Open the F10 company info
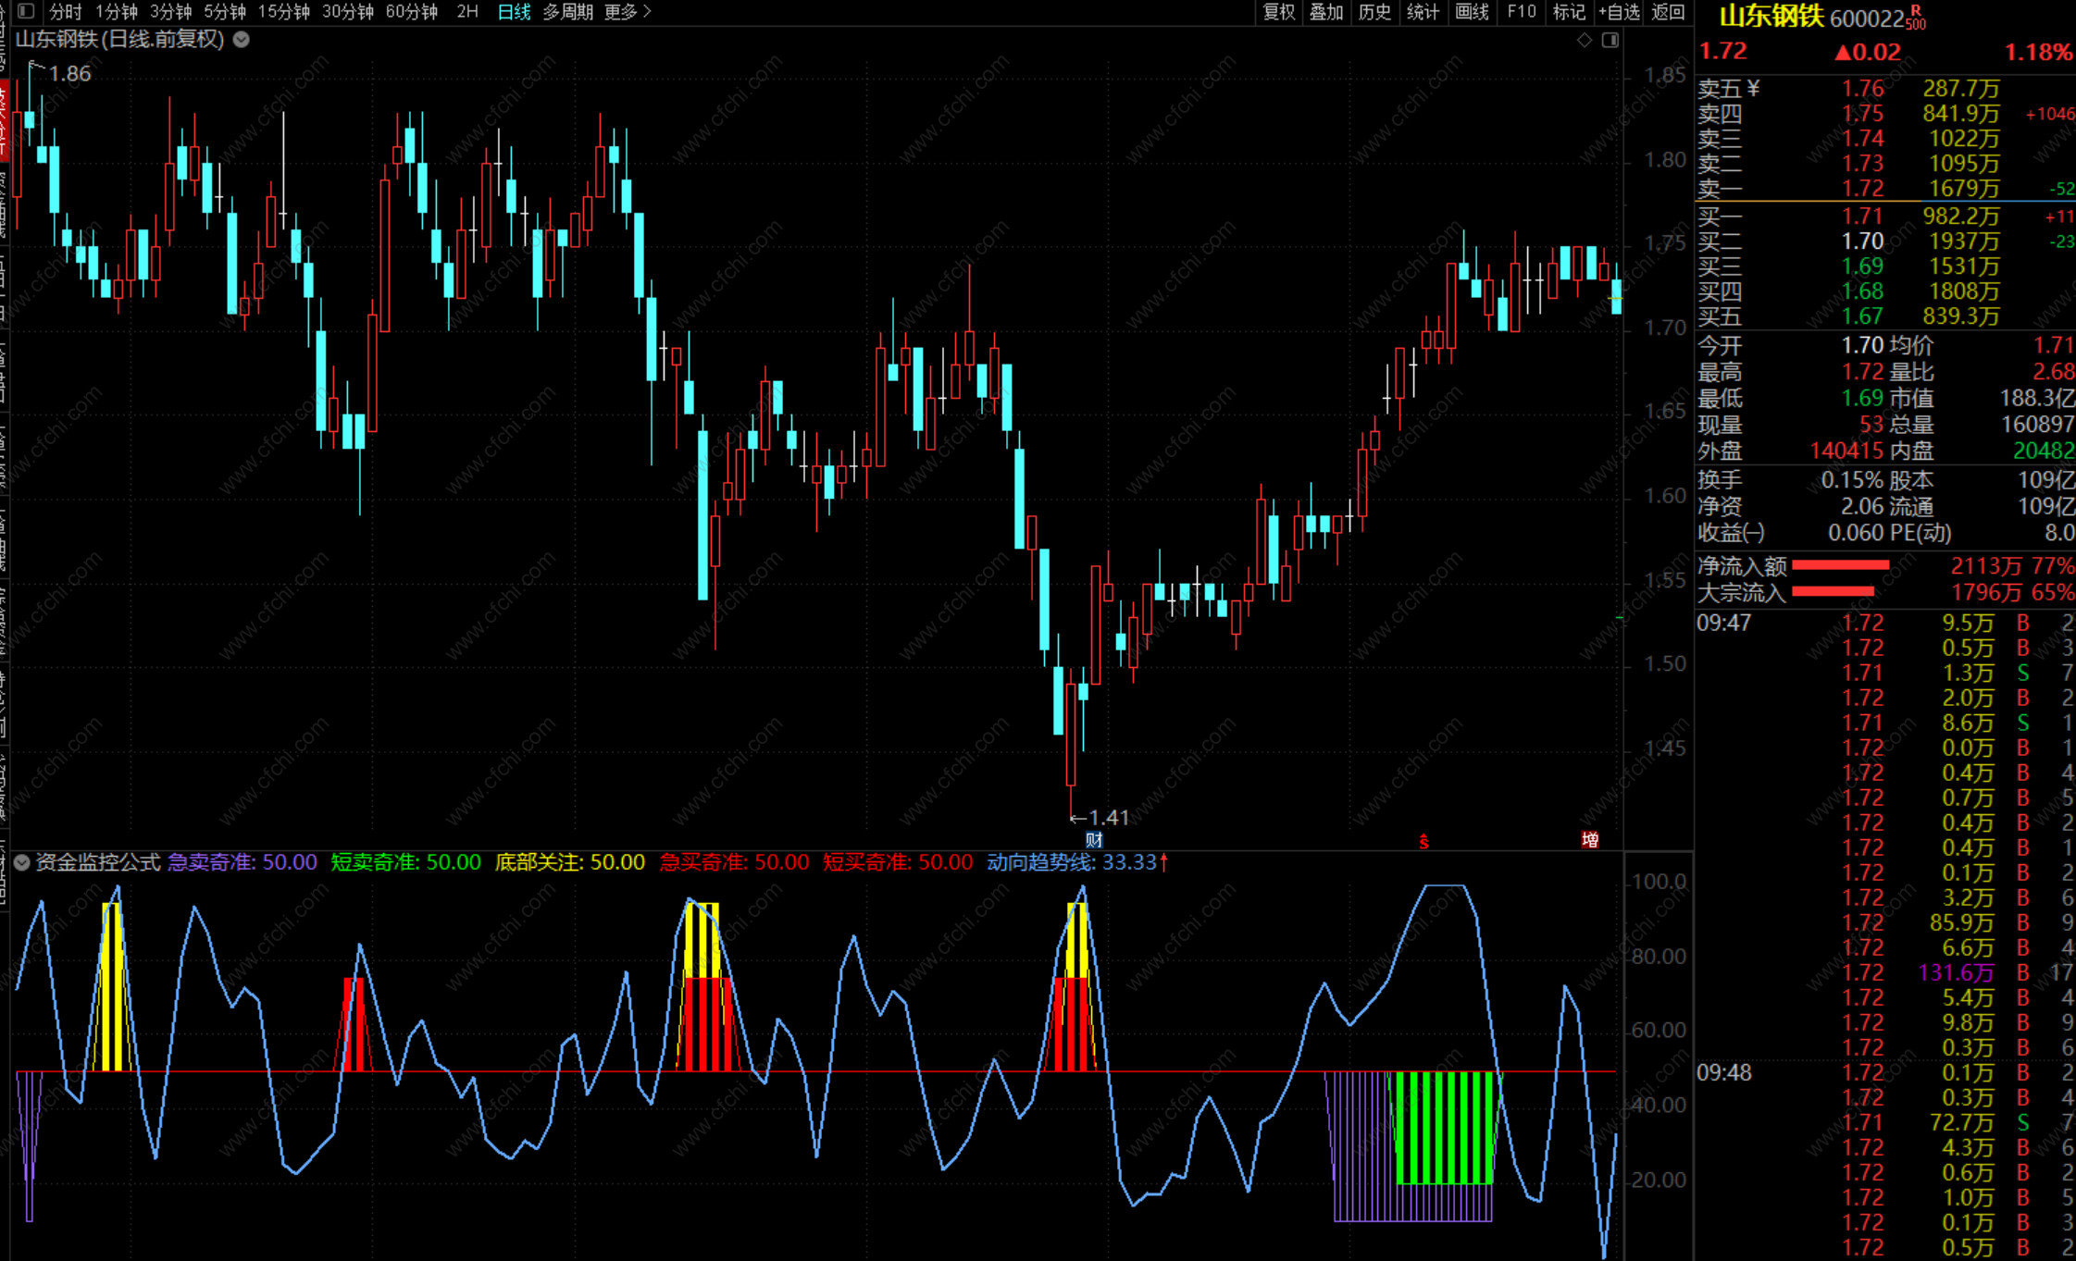 pos(1521,11)
